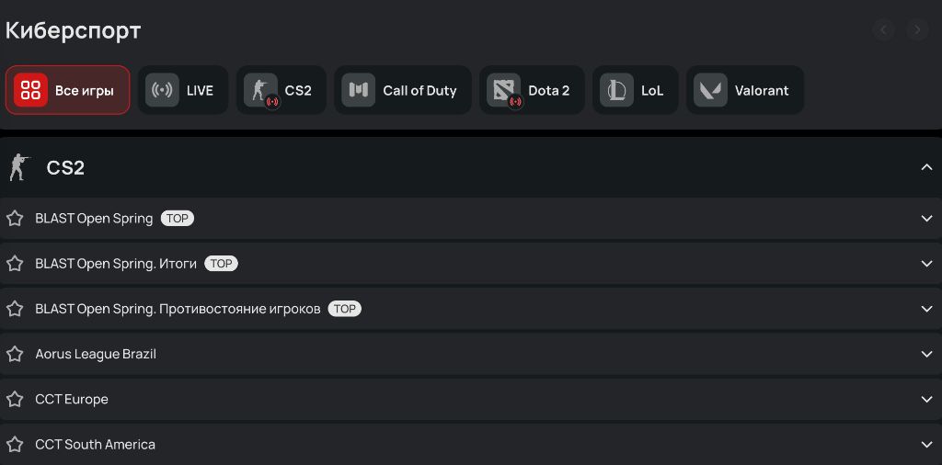Click the CS2 soldier icon in section header
Image resolution: width=942 pixels, height=465 pixels.
(x=17, y=168)
